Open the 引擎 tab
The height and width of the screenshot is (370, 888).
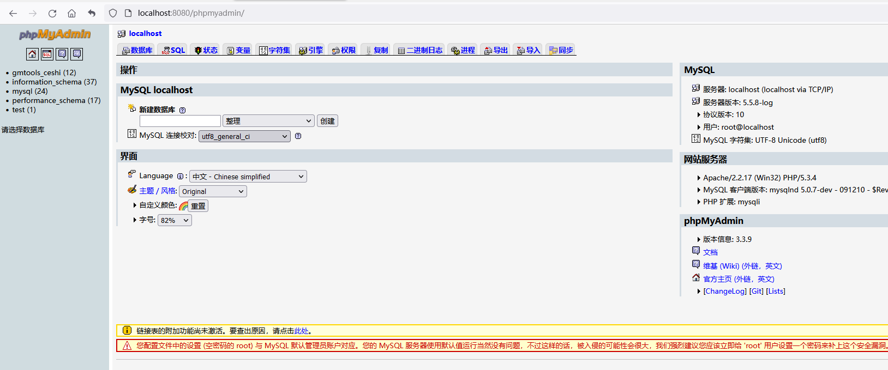(310, 50)
